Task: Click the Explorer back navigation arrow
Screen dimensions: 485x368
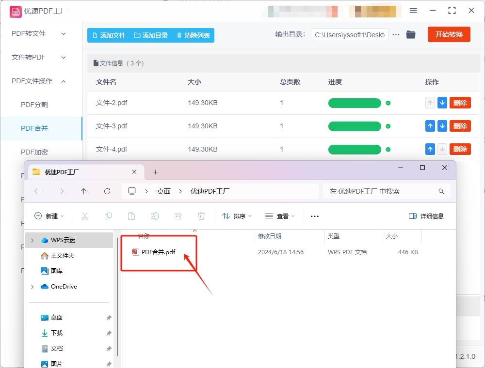Action: (37, 191)
